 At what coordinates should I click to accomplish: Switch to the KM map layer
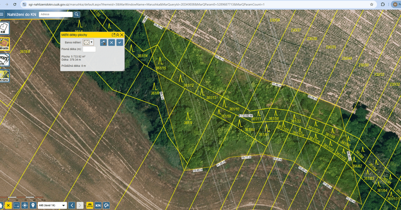[4, 28]
